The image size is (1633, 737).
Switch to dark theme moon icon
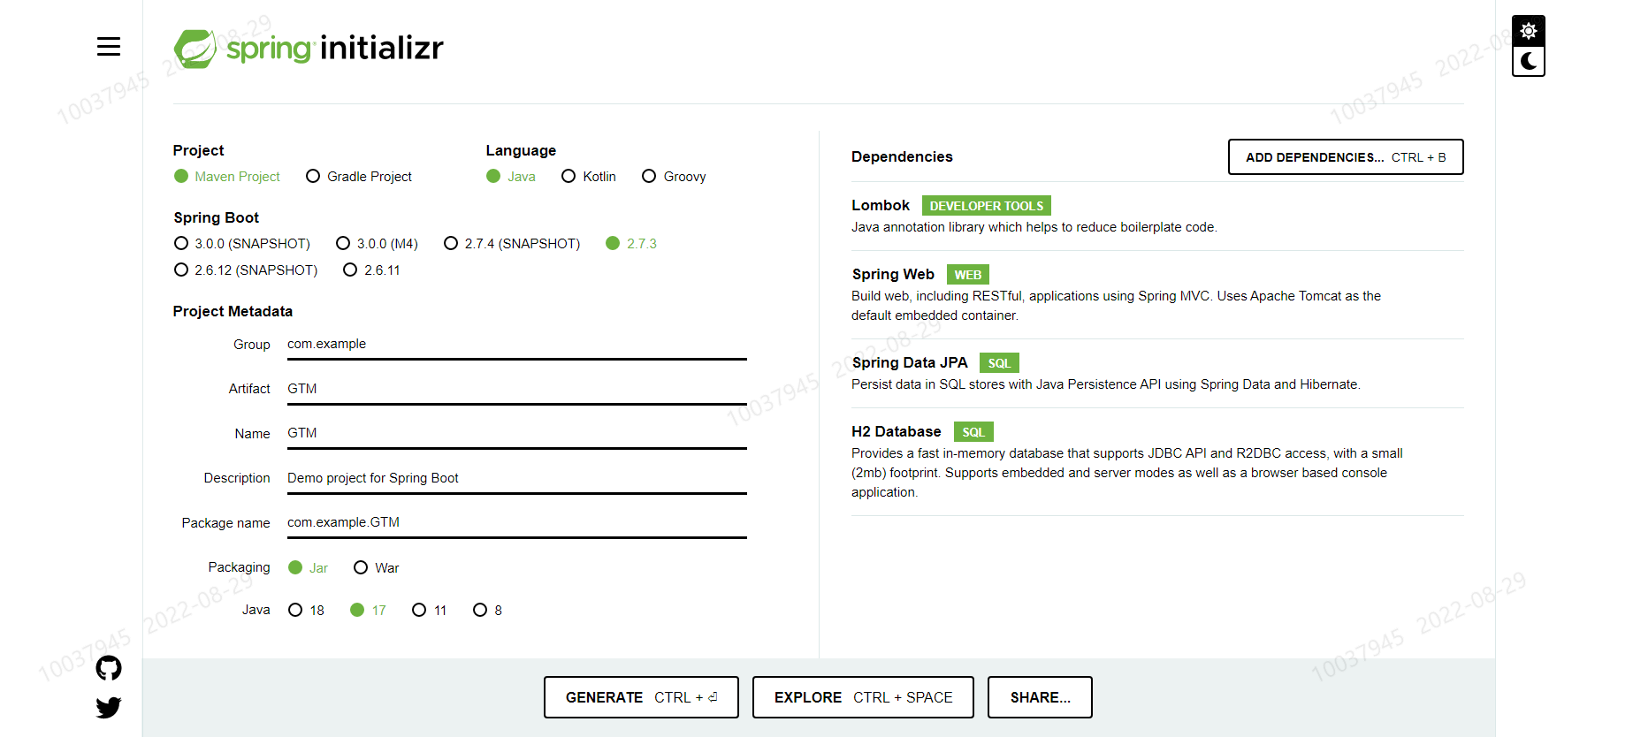pyautogui.click(x=1529, y=61)
